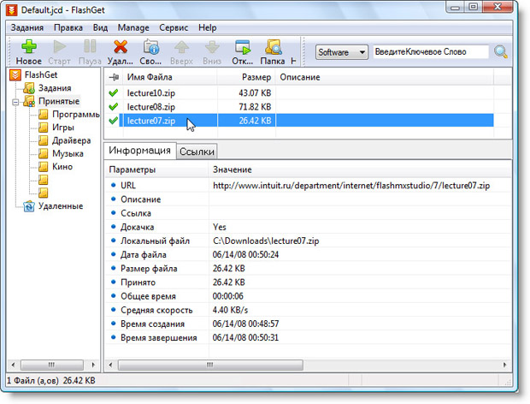The image size is (530, 404).
Task: Open the Кино folder in tree
Action: [x=62, y=166]
